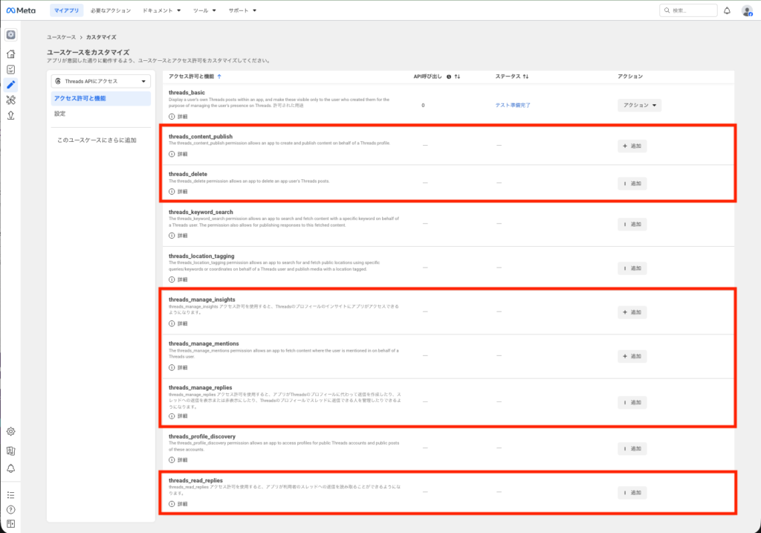Sort by the ステータス column arrows
Image resolution: width=761 pixels, height=533 pixels.
coord(525,77)
